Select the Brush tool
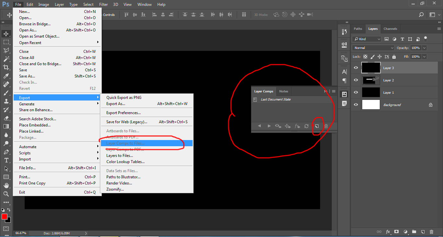Viewport: 443px width, 237px height. pos(6,93)
